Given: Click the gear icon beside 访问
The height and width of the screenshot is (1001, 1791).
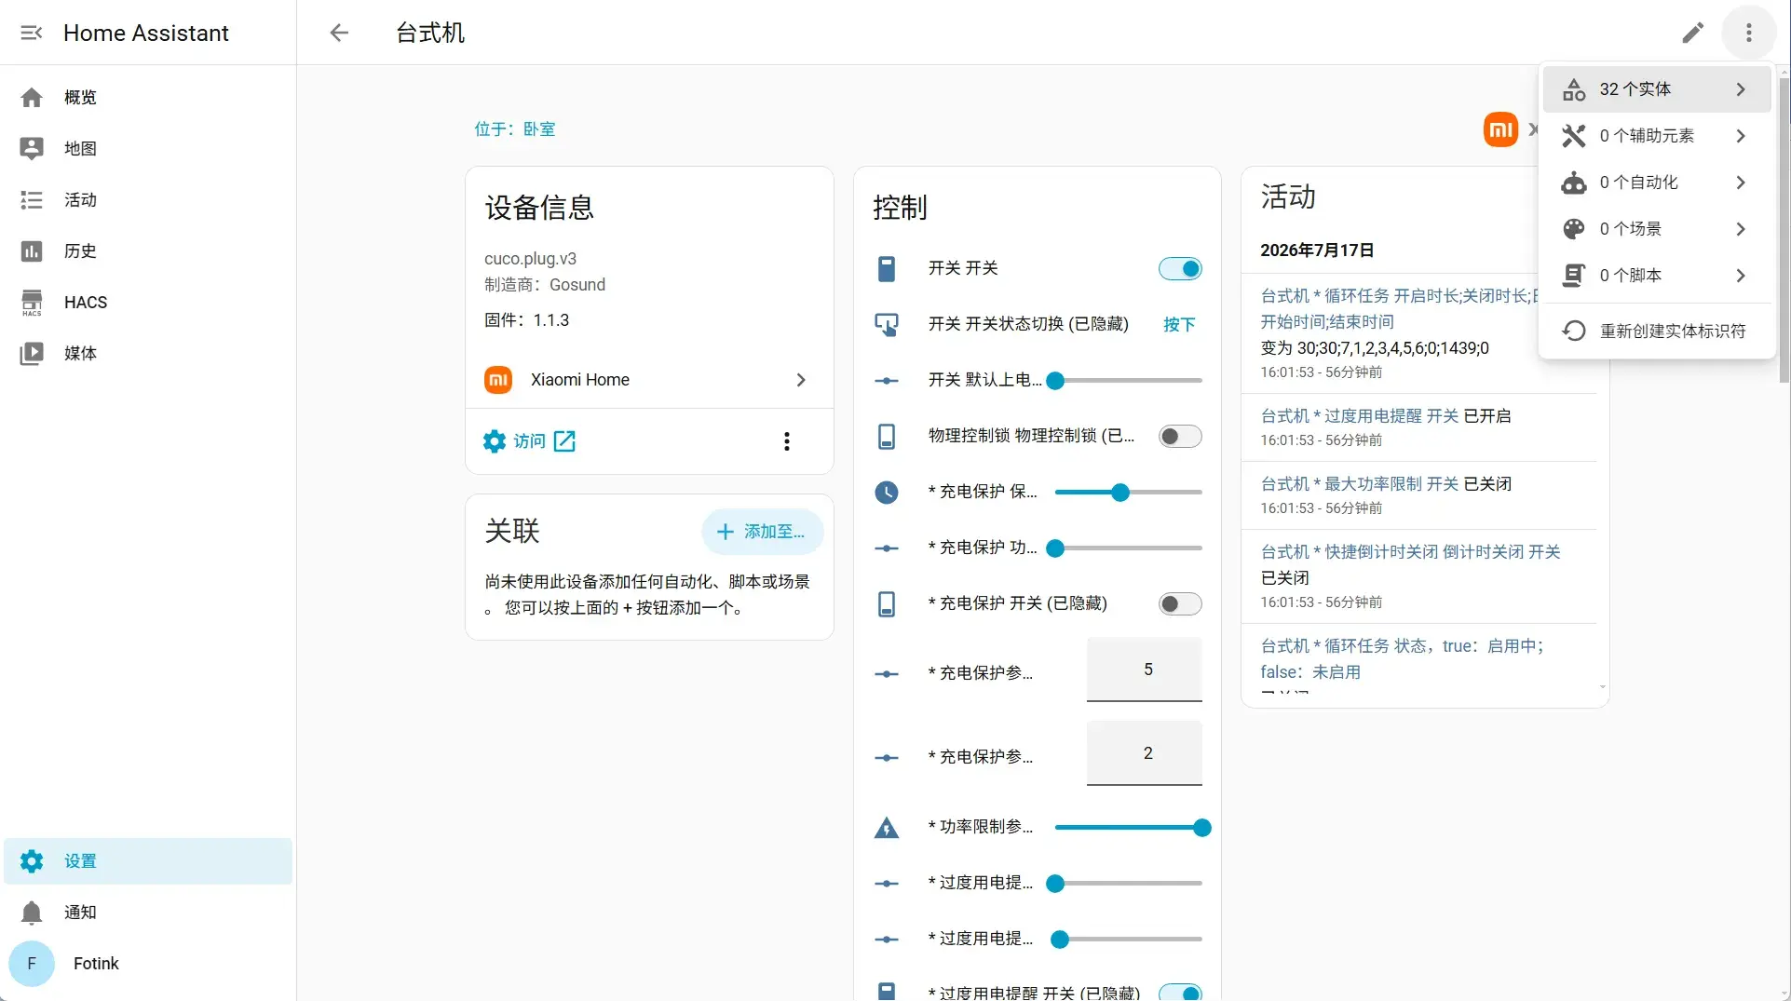Looking at the screenshot, I should 495,441.
